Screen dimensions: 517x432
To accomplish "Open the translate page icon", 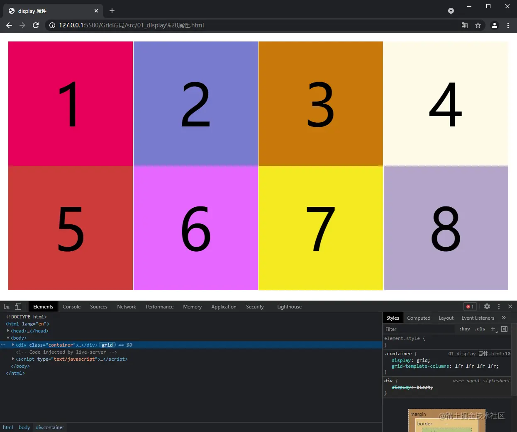I will 465,25.
